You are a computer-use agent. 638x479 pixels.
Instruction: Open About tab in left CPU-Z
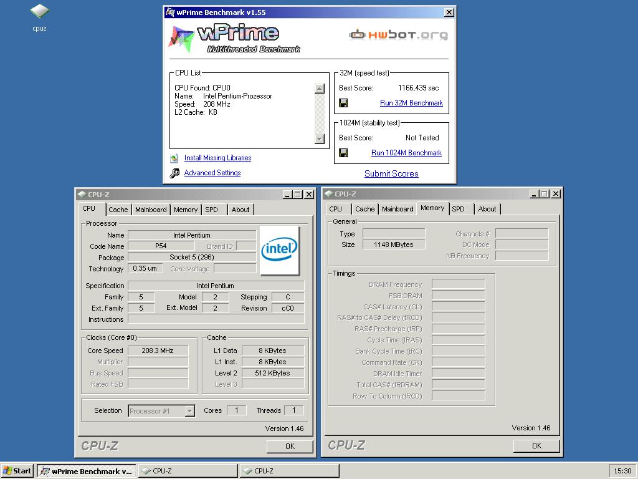coord(240,210)
